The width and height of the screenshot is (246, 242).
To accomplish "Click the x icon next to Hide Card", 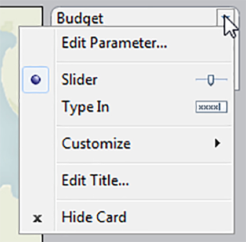I will [37, 219].
